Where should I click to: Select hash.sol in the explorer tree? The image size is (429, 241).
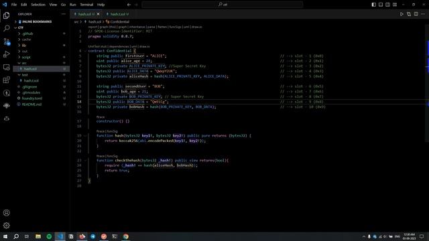[41, 69]
